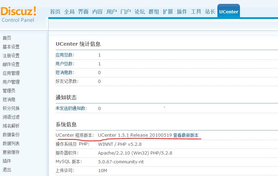This screenshot has width=278, height=176.
Task: Click the WINNT / PHP v5.2.8 value
Action: coord(120,144)
